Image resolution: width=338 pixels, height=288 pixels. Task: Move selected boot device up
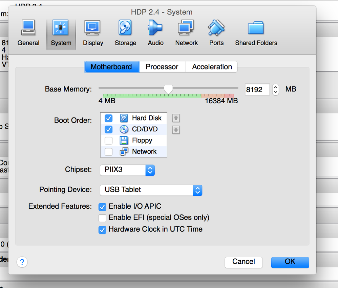pos(176,118)
